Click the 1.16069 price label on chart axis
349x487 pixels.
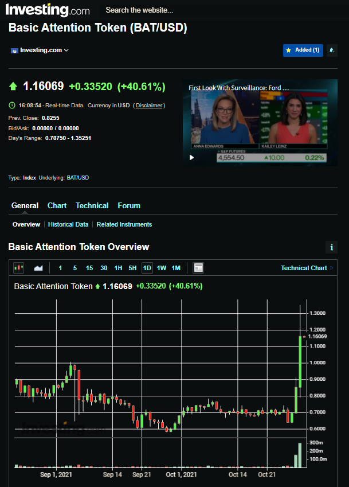[x=317, y=336]
